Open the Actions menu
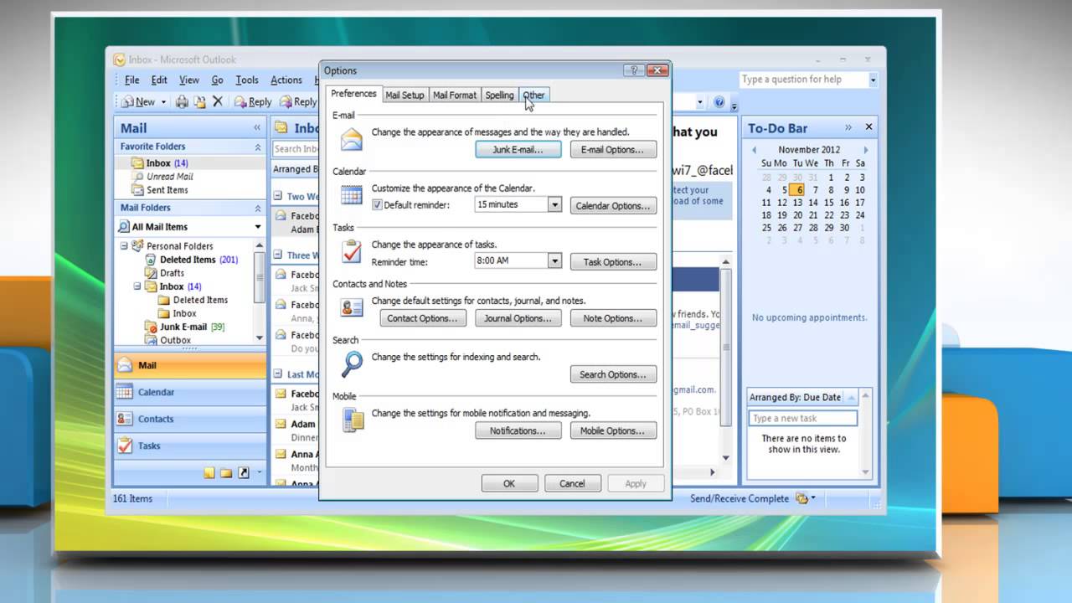Image resolution: width=1072 pixels, height=603 pixels. [286, 80]
